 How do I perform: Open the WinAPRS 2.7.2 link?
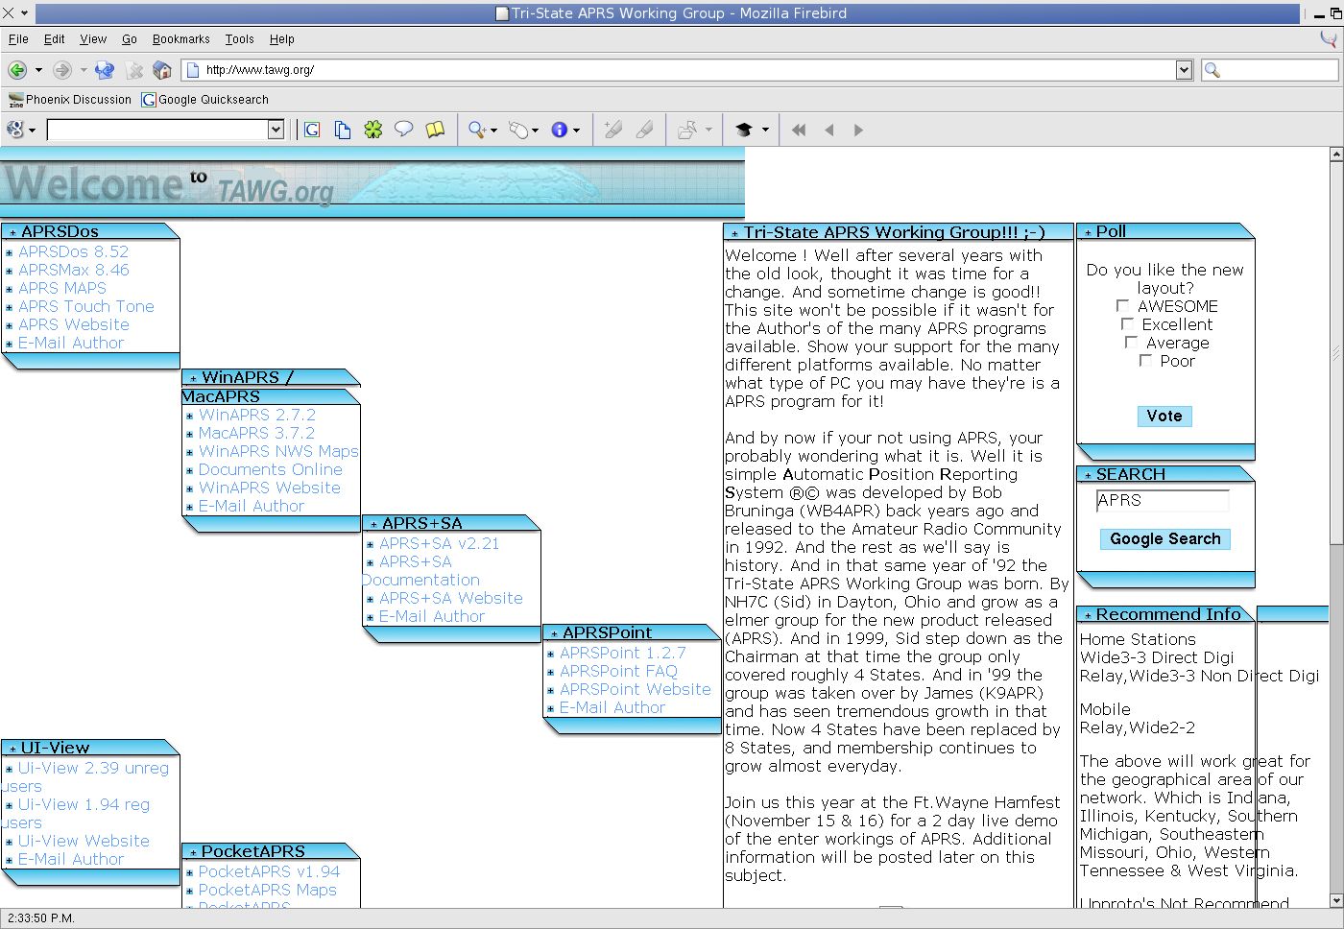(257, 415)
